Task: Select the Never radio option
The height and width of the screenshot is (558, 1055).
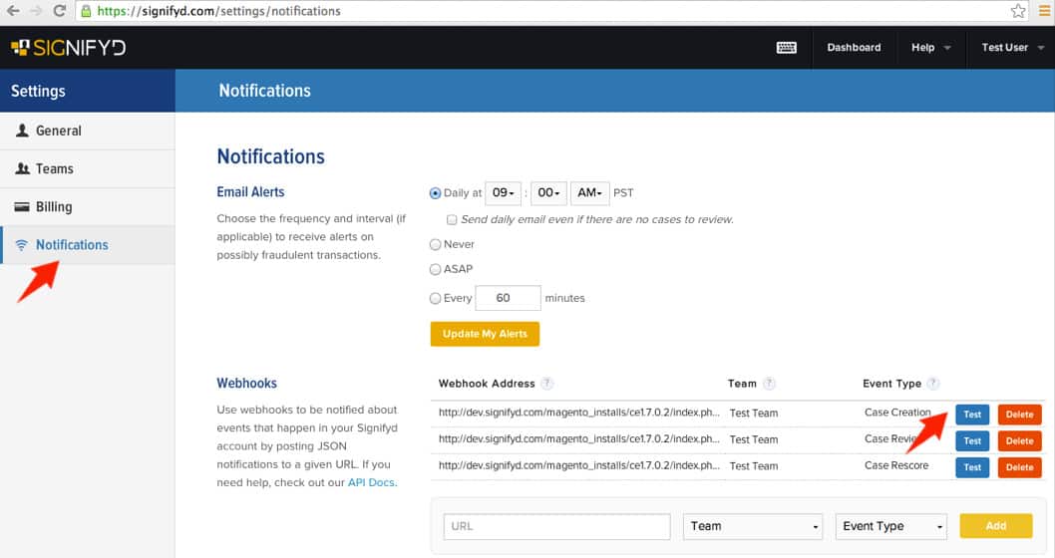Action: coord(435,245)
